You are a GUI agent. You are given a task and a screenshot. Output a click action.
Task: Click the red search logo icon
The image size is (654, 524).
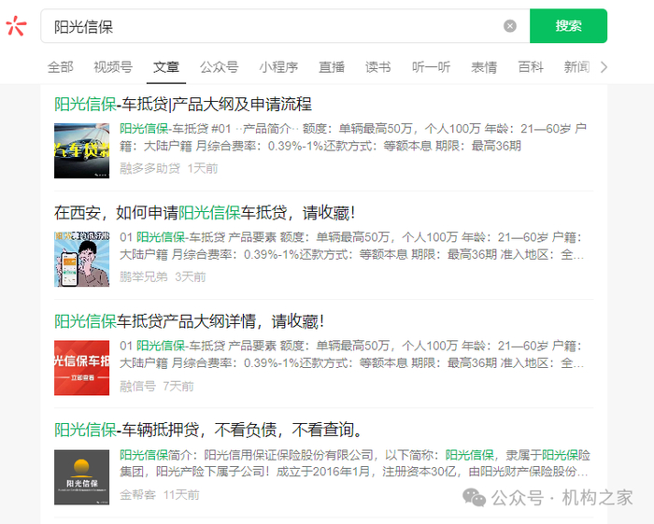click(x=16, y=26)
